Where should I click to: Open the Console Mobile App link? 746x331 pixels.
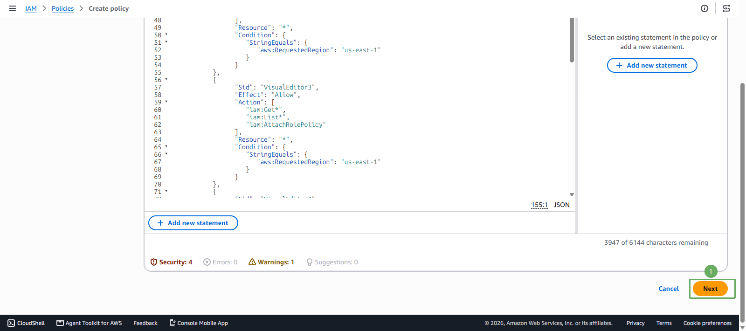[x=199, y=323]
